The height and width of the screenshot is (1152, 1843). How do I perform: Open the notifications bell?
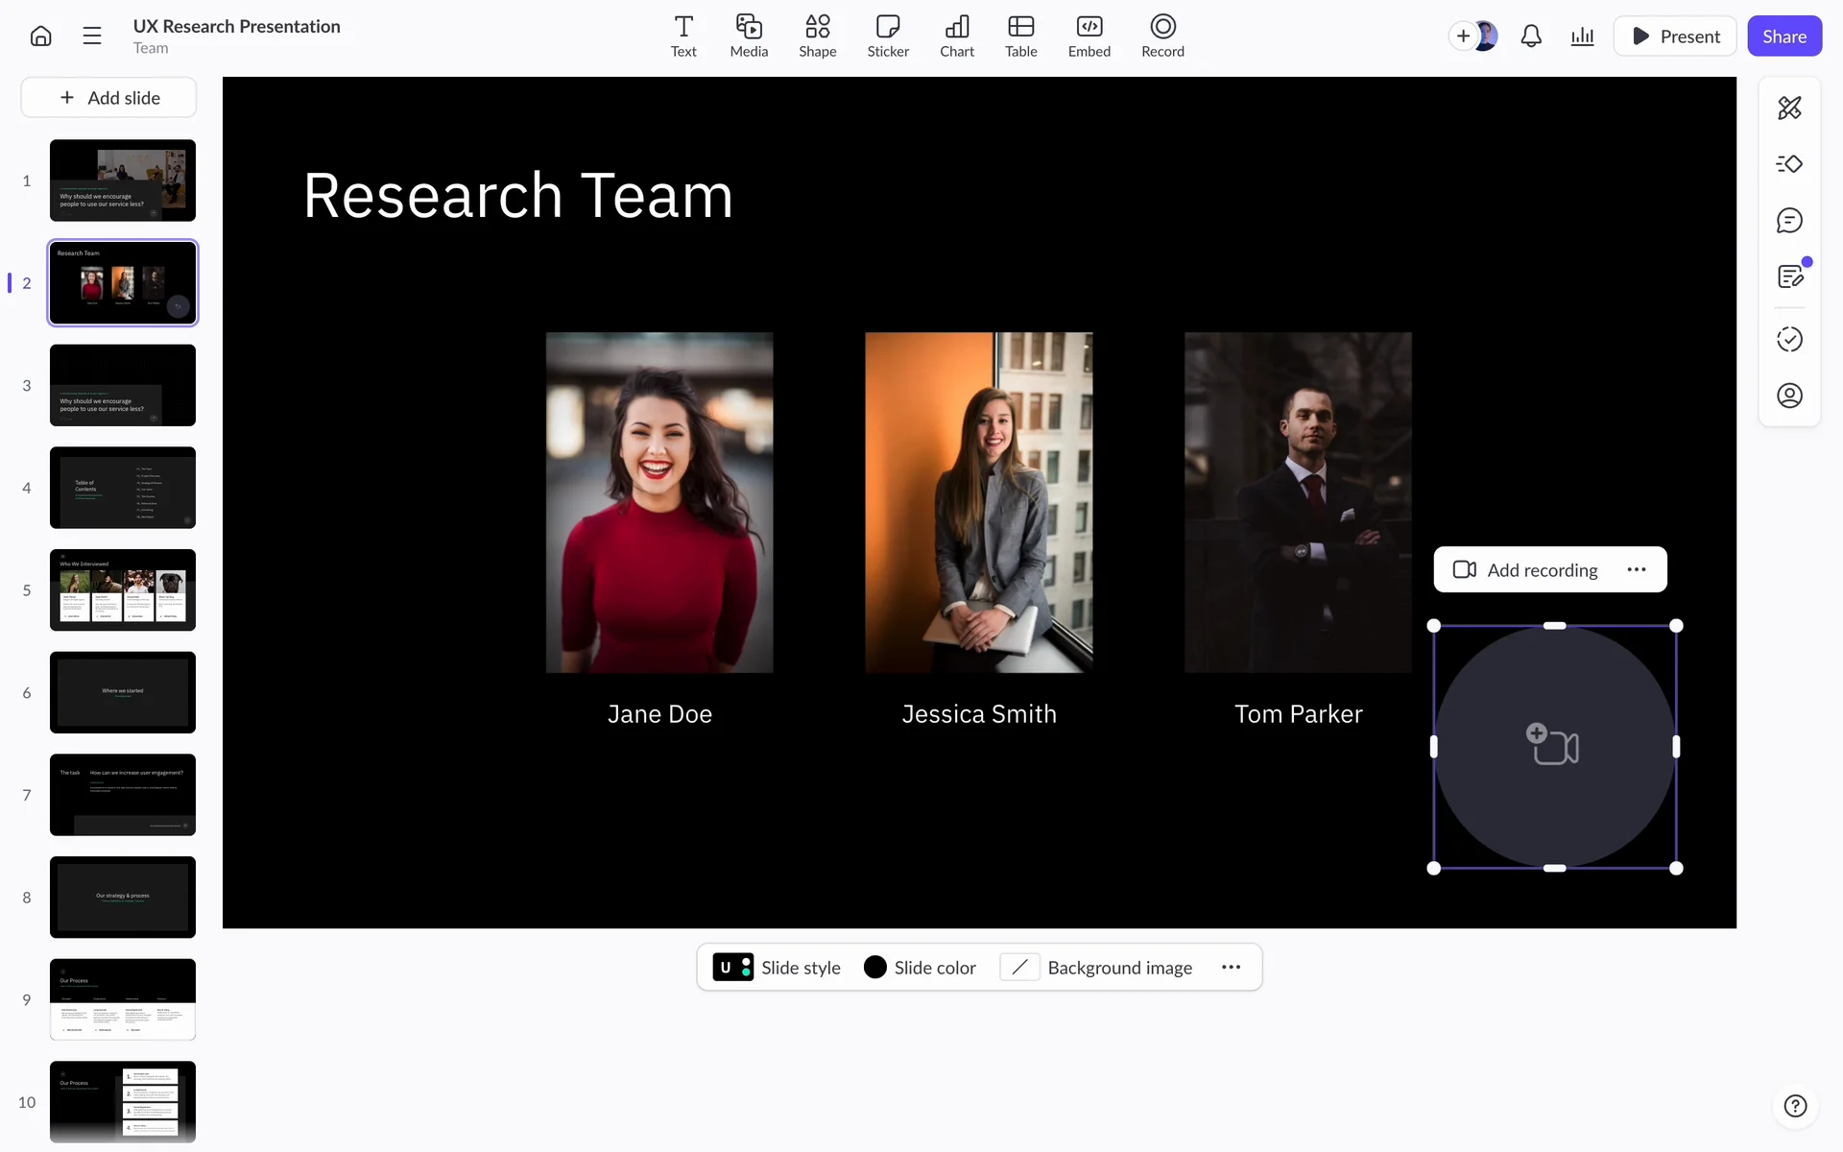1531,36
